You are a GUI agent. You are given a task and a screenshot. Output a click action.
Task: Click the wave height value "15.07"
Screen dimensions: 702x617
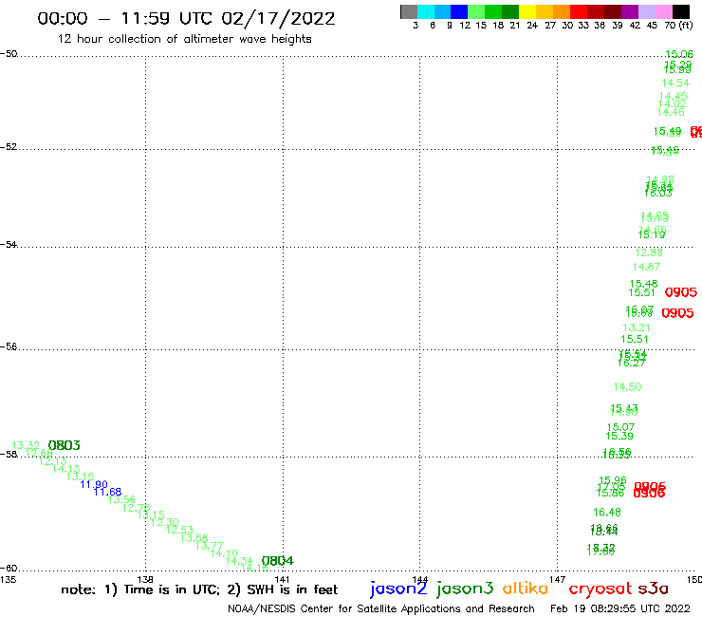(x=620, y=427)
